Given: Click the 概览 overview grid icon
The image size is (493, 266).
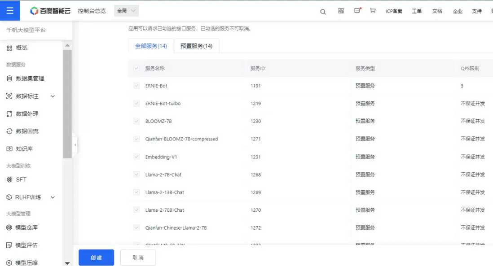Looking at the screenshot, I should coord(9,48).
